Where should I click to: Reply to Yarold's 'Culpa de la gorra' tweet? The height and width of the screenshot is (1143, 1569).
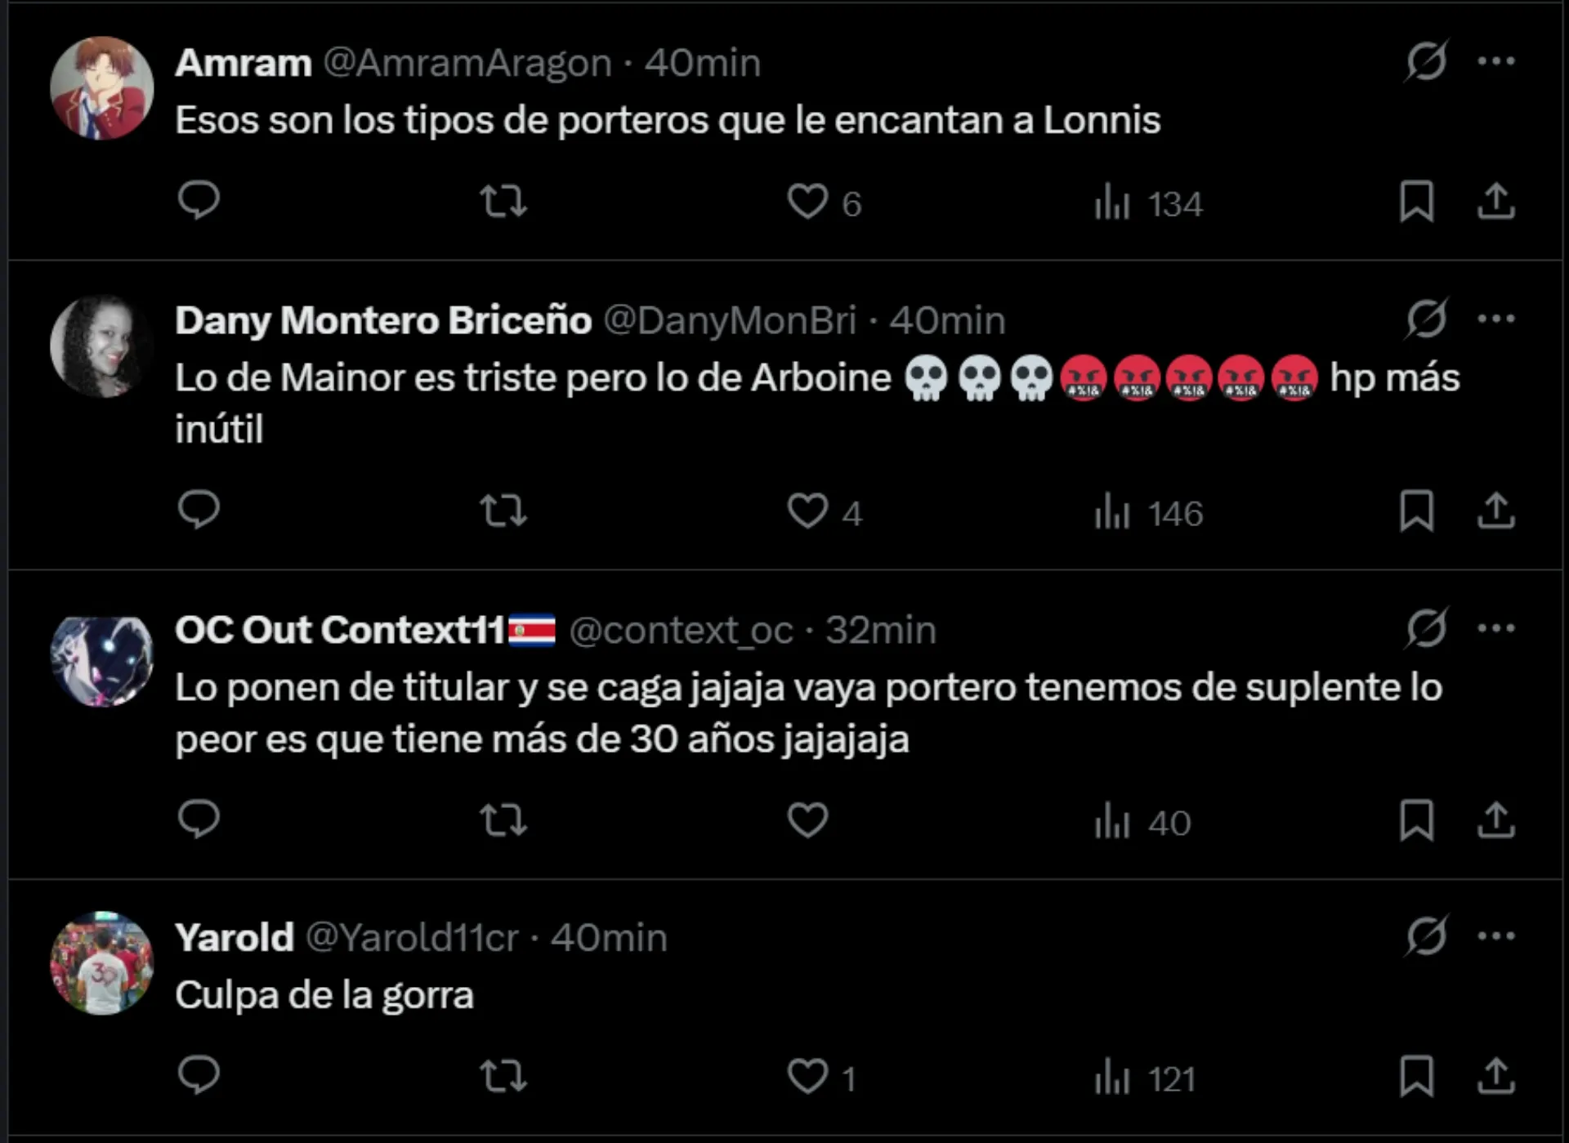point(199,1075)
